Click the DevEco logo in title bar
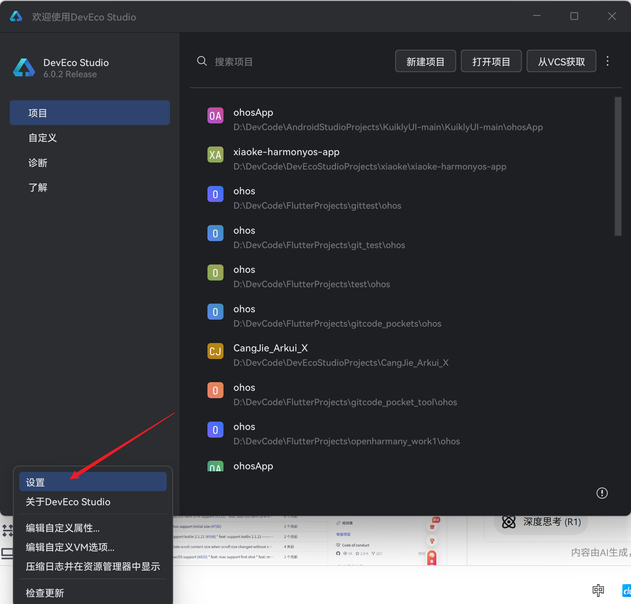Screen dimensions: 631x604 click(x=16, y=16)
